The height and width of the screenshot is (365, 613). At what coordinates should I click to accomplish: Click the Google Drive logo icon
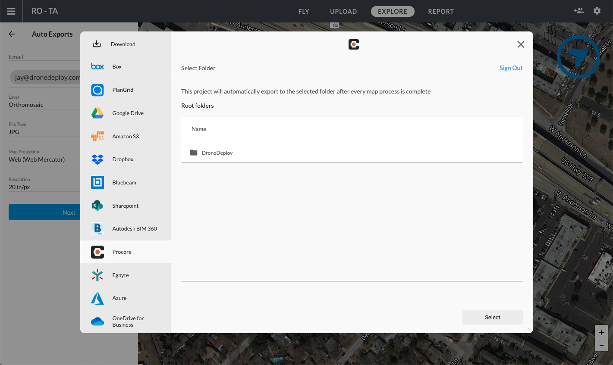[x=97, y=113]
